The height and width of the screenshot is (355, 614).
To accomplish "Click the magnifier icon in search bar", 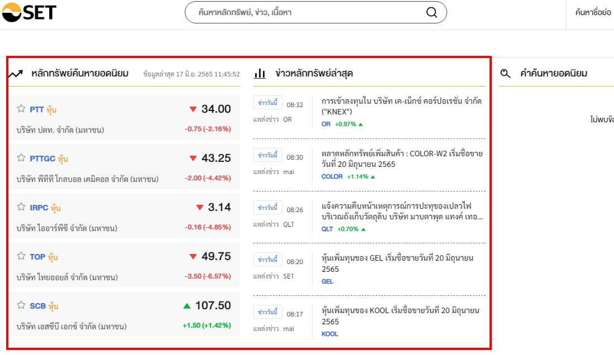I will tap(431, 12).
